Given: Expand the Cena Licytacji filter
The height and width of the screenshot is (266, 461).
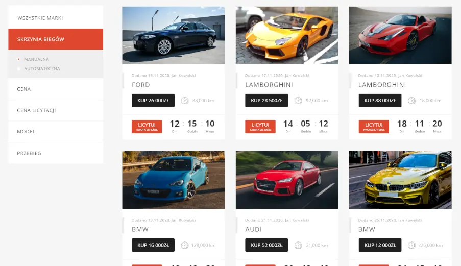Looking at the screenshot, I should coord(56,110).
